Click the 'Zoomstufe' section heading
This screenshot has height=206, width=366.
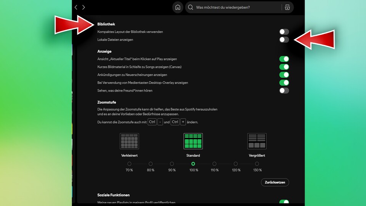(107, 102)
